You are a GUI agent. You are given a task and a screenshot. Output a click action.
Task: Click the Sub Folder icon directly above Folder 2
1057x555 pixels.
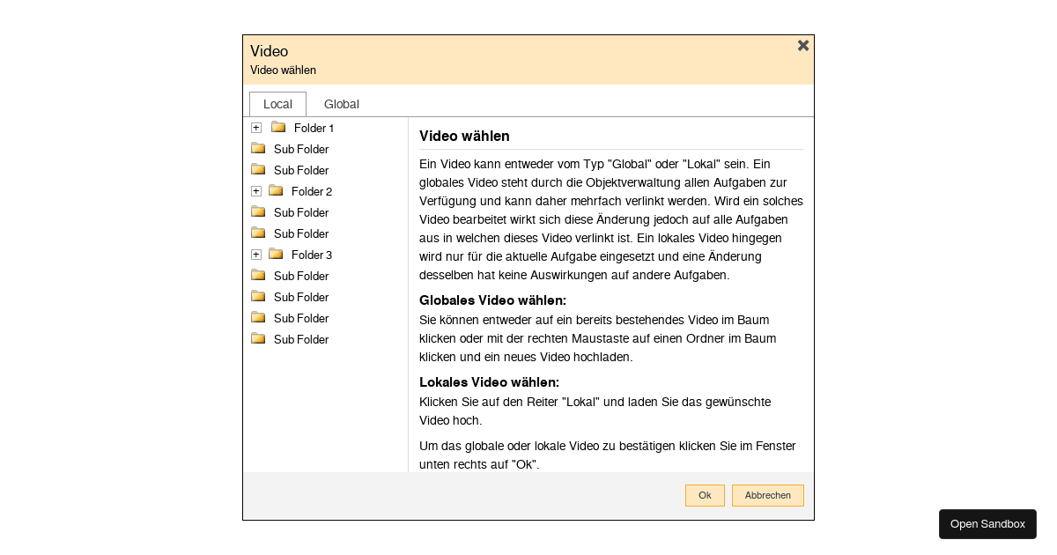click(257, 170)
